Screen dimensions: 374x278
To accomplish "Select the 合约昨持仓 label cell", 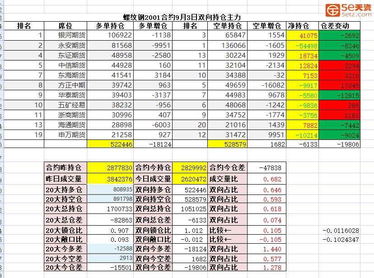I will (x=65, y=167).
